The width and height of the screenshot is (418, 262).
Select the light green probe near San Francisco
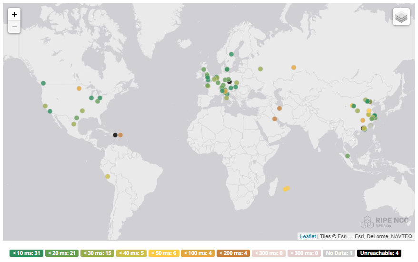point(45,106)
